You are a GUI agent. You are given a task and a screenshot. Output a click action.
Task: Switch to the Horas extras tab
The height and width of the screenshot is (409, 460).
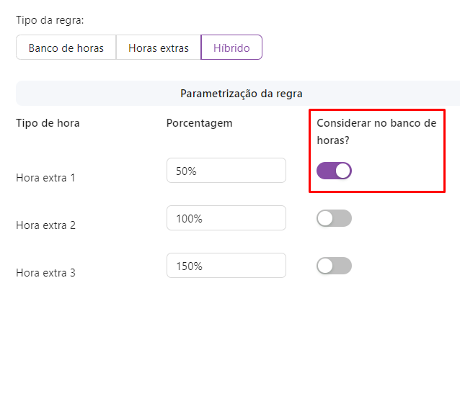click(159, 48)
